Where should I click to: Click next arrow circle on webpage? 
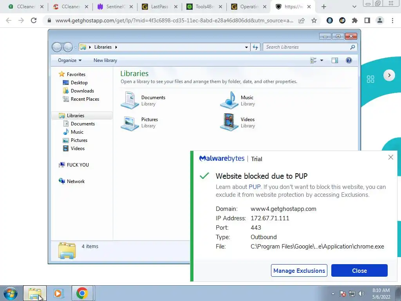coord(389,75)
